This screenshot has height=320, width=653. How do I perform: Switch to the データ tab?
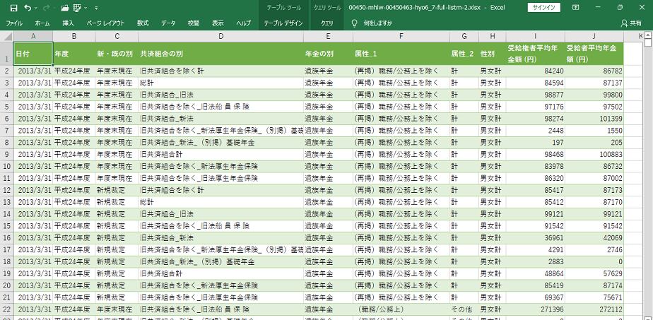pyautogui.click(x=168, y=23)
